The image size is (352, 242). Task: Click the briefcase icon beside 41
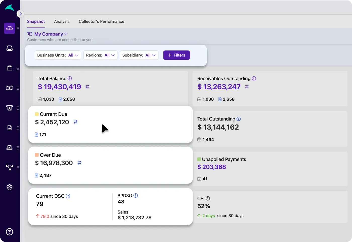[x=199, y=179]
